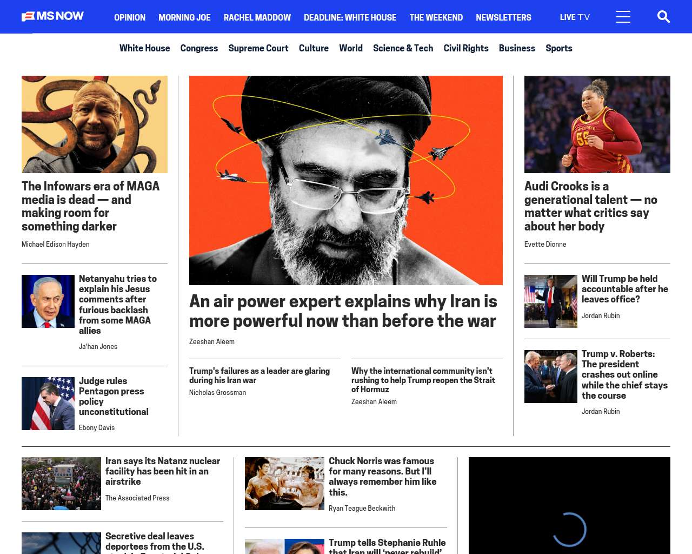Viewport: 692px width, 554px height.
Task: Read the 'Trump v. Roberts' story
Action: pyautogui.click(x=624, y=374)
